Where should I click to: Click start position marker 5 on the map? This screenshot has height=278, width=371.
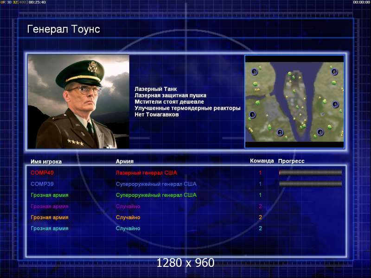point(335,104)
